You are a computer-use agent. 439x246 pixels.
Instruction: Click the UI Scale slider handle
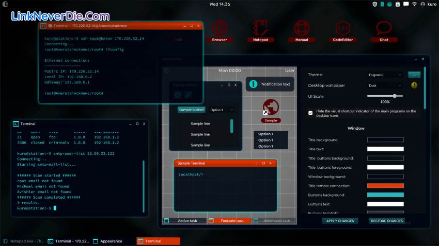[x=395, y=96]
